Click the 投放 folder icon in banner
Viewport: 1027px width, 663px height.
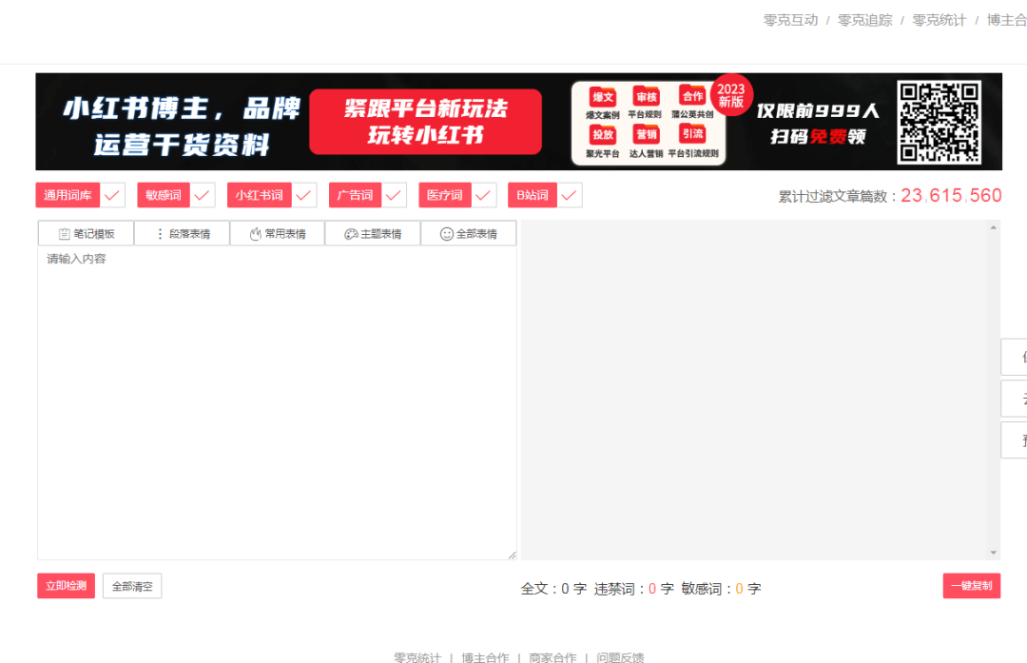pyautogui.click(x=603, y=134)
